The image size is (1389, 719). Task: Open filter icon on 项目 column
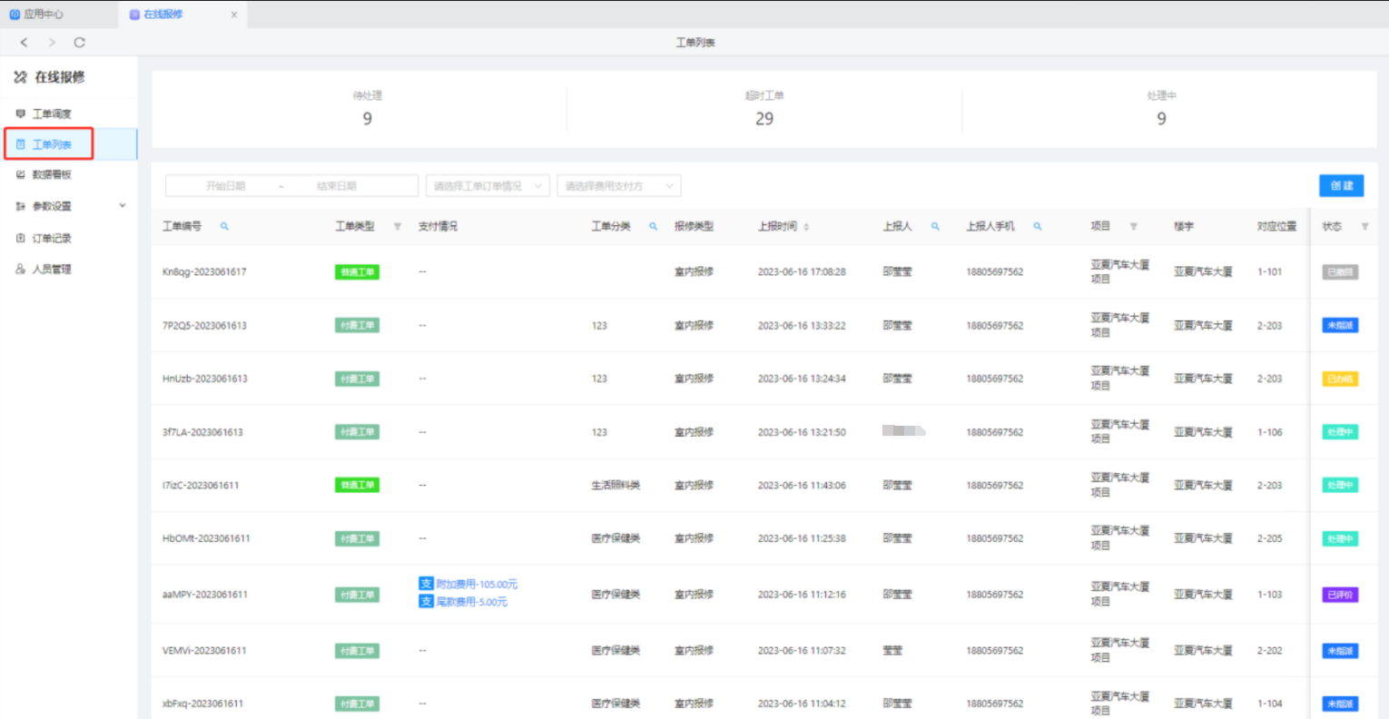pyautogui.click(x=1133, y=227)
